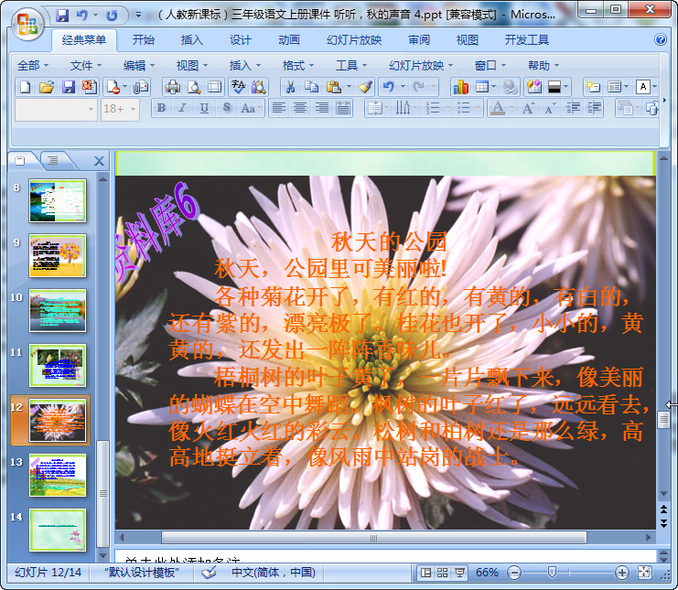Open print preview magnifier icon
The image size is (678, 590).
194,87
